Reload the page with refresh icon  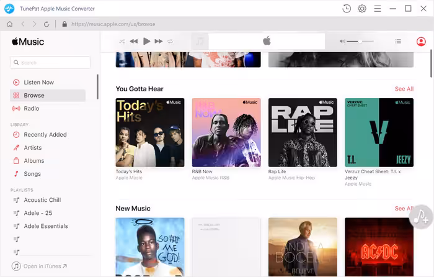(x=46, y=24)
